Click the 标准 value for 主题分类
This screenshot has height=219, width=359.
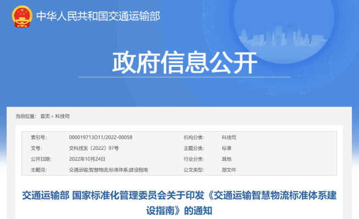click(226, 148)
